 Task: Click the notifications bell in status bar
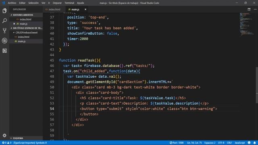254,143
